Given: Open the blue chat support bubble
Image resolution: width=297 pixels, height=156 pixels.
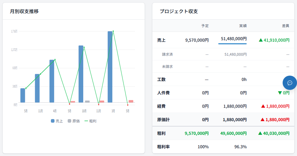Looking at the screenshot, I should [x=290, y=83].
